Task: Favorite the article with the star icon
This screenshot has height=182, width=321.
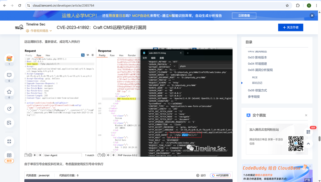Action: pos(9,92)
